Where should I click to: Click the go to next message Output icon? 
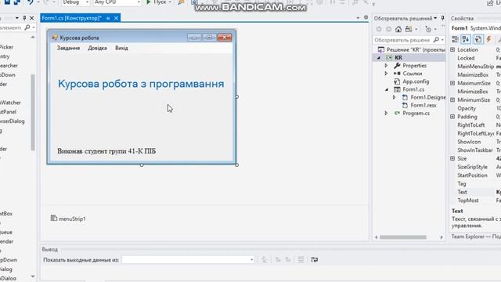tap(288, 259)
